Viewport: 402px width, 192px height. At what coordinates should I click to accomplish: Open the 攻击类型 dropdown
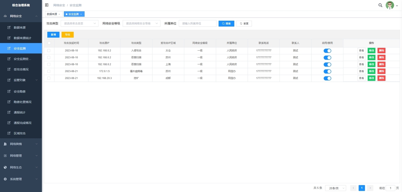[x=80, y=24]
